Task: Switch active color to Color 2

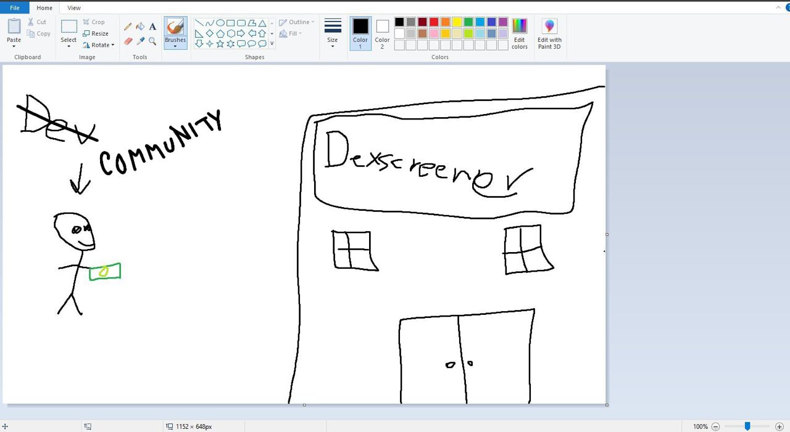Action: (382, 33)
